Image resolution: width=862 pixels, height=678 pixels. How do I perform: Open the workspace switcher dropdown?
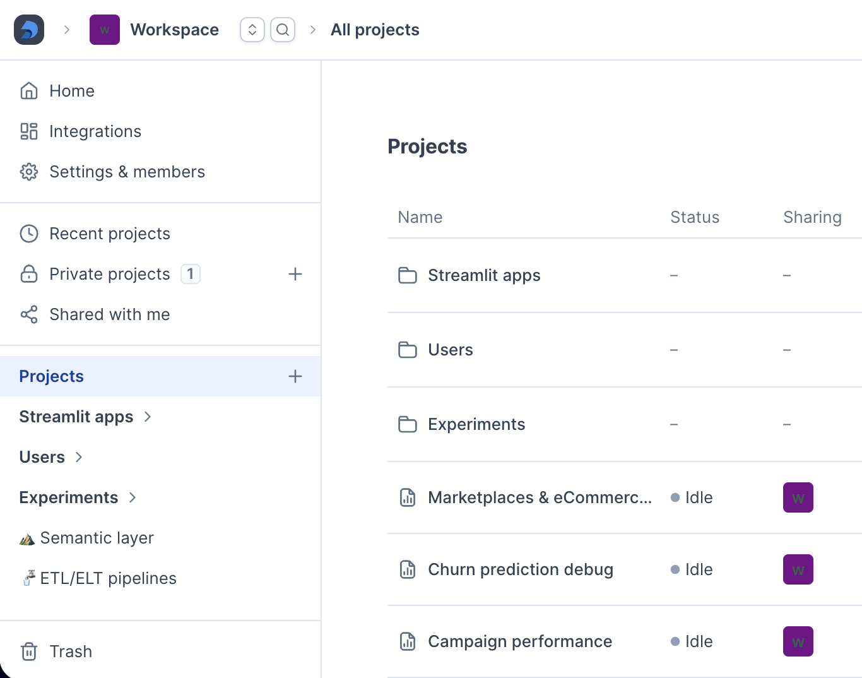pos(252,30)
